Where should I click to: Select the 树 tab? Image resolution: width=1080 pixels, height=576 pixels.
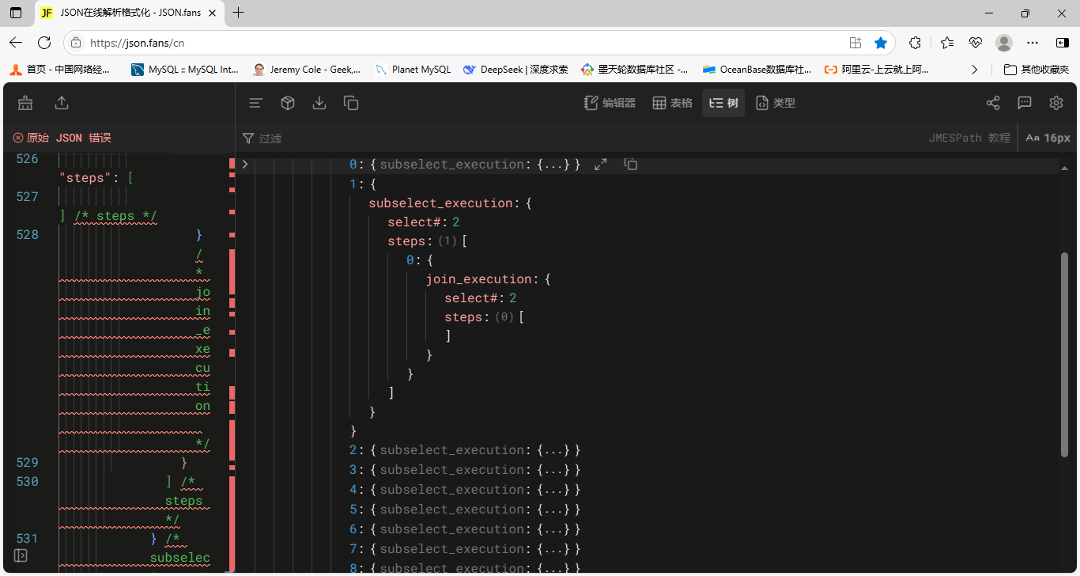pos(723,103)
